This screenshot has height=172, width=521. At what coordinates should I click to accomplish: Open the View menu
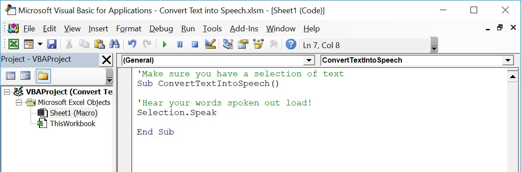pyautogui.click(x=73, y=29)
